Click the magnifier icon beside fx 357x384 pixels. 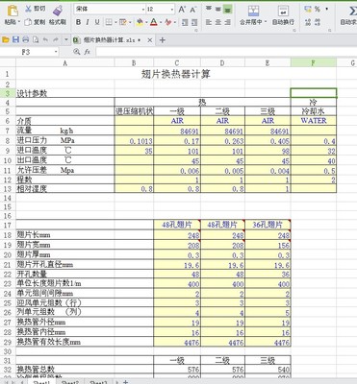coord(76,52)
